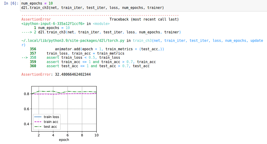
Task: Click the 0.6 y-axis tick label
Action: click(x=27, y=109)
